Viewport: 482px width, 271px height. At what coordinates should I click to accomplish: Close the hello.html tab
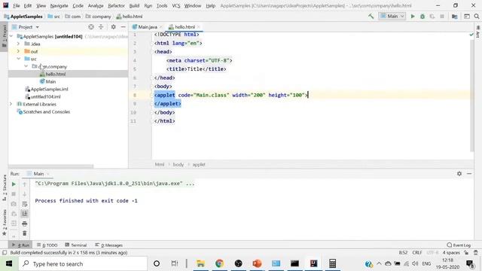tap(199, 27)
